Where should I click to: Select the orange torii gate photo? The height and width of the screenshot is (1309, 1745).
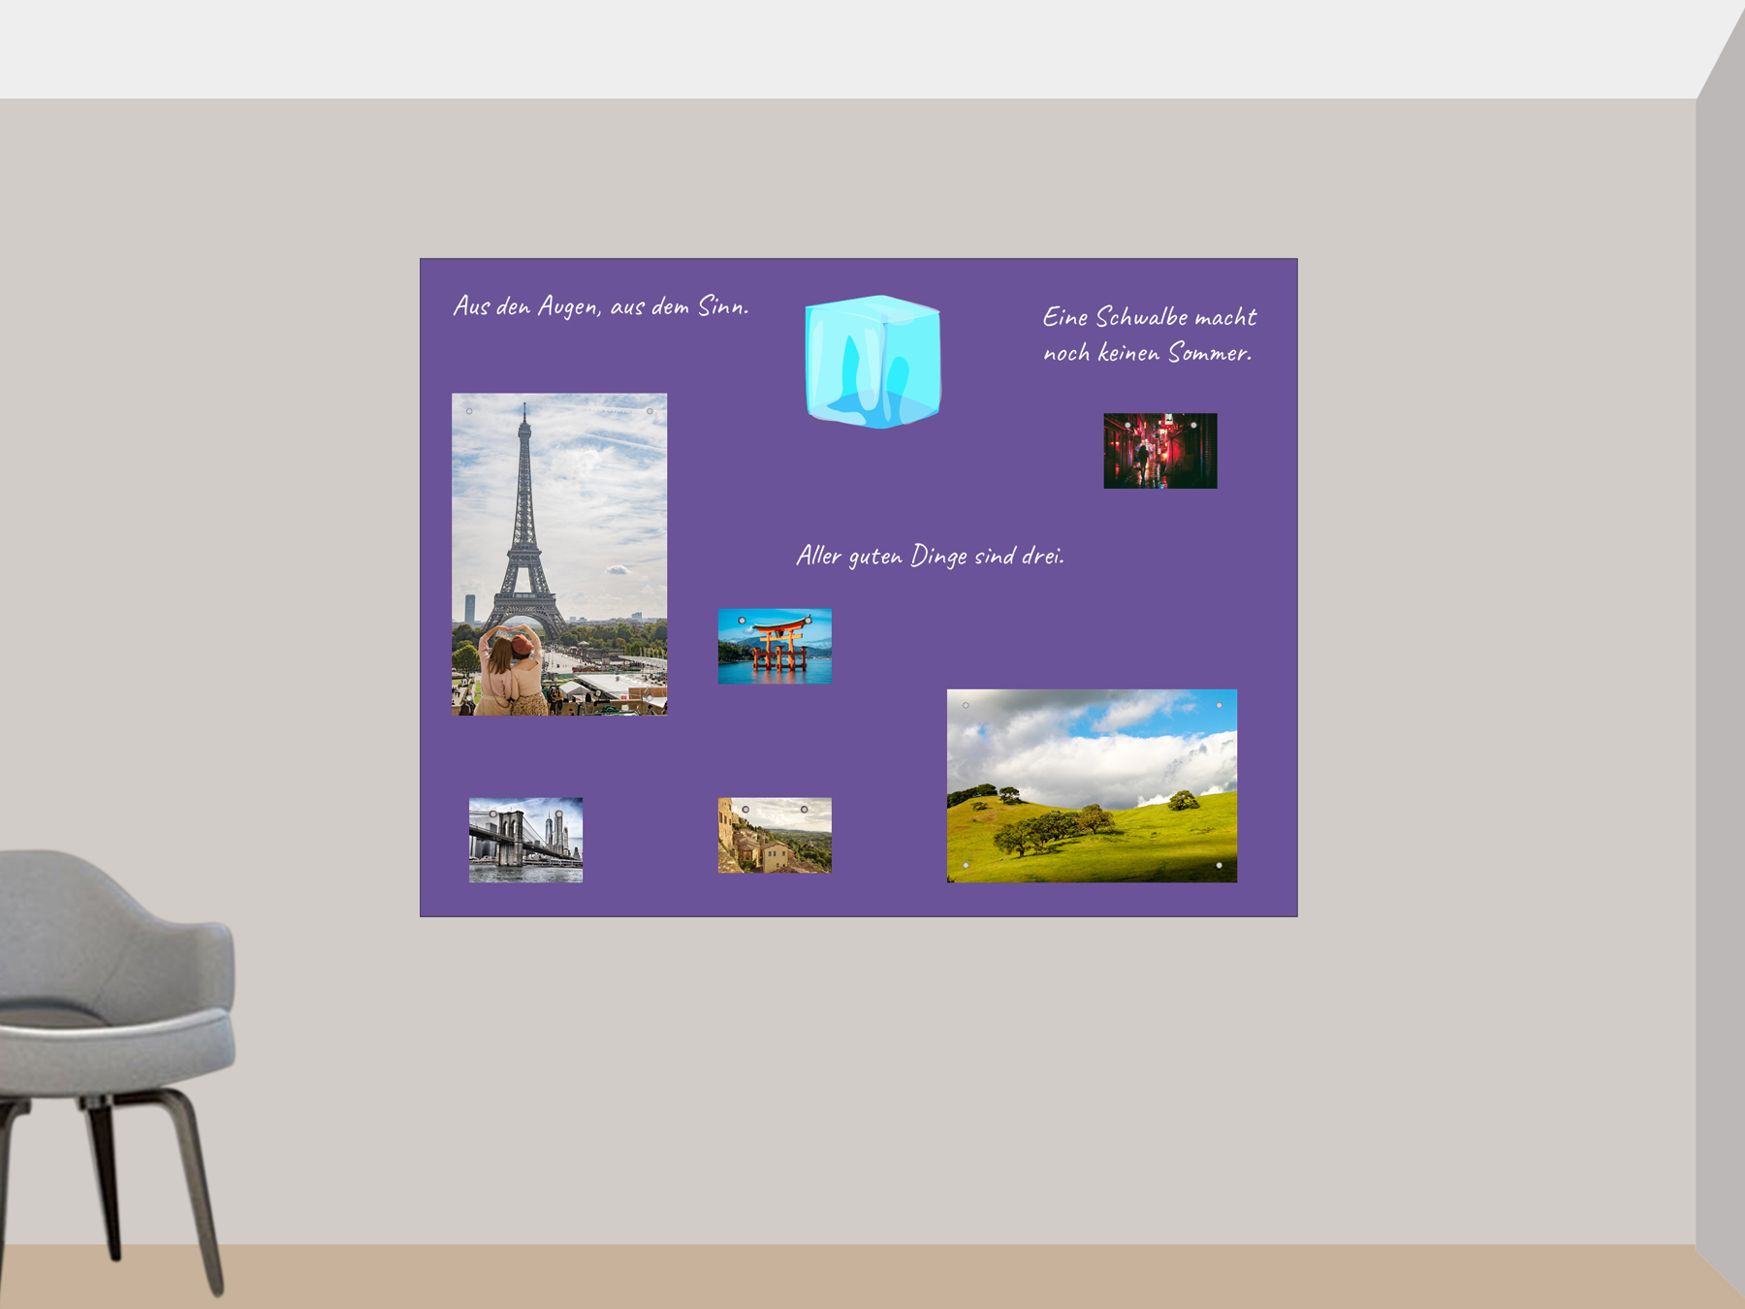[775, 647]
